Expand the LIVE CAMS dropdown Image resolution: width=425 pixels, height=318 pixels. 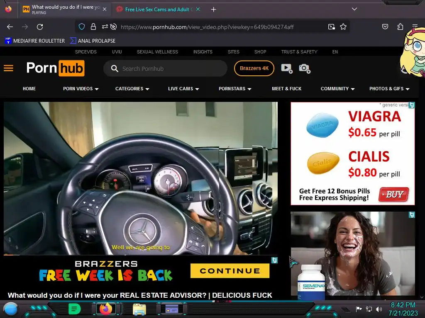click(x=183, y=89)
